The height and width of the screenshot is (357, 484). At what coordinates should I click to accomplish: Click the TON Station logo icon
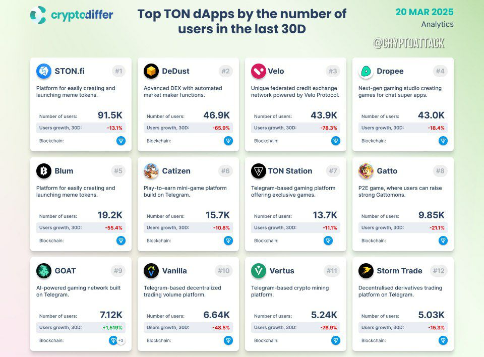(259, 171)
